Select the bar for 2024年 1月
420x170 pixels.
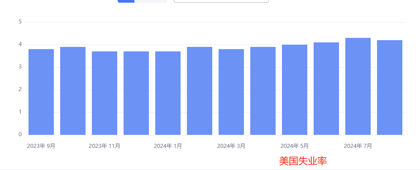(168, 93)
